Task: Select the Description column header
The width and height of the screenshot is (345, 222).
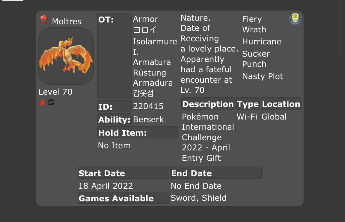Action: click(x=208, y=104)
